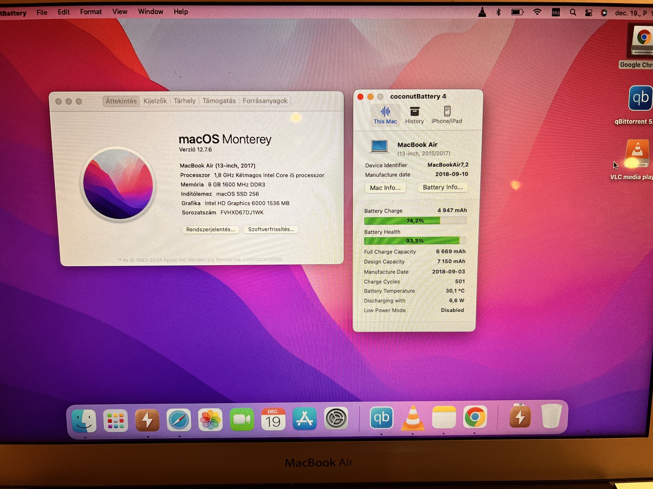The image size is (653, 489).
Task: Click the VLC cone in the menu bar
Action: pyautogui.click(x=482, y=12)
